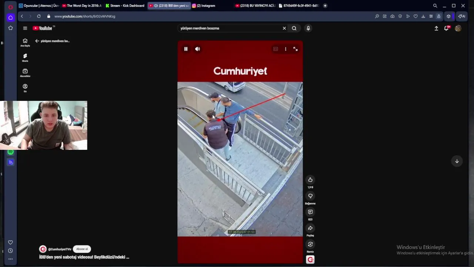Open Siz (You) in sidebar
Image resolution: width=474 pixels, height=267 pixels.
click(x=25, y=88)
